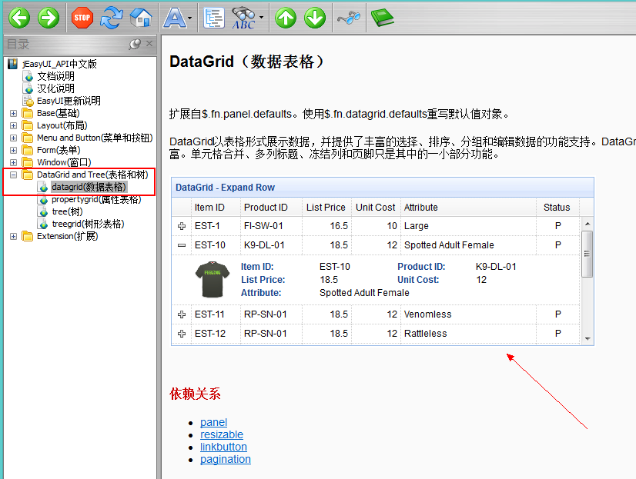Expand row EST-11 with plus icon

tap(182, 314)
